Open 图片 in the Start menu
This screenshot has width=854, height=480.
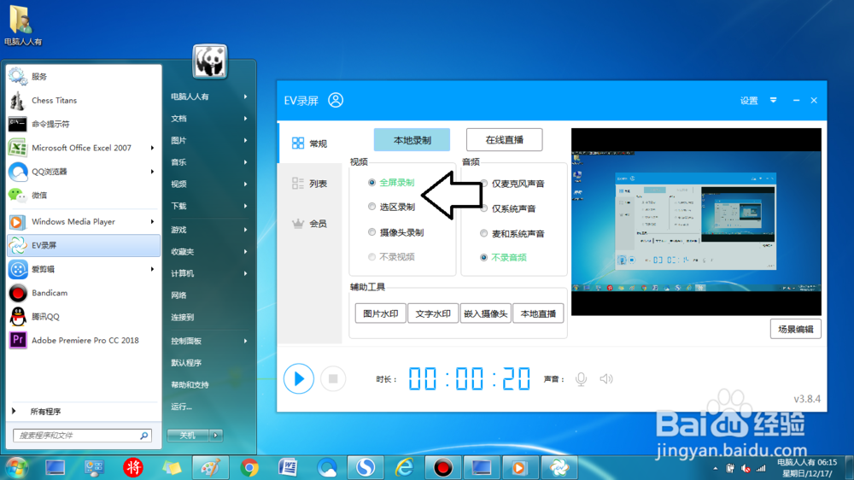pyautogui.click(x=209, y=141)
